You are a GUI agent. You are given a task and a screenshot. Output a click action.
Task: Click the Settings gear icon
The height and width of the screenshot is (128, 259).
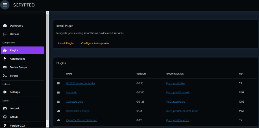5,92
